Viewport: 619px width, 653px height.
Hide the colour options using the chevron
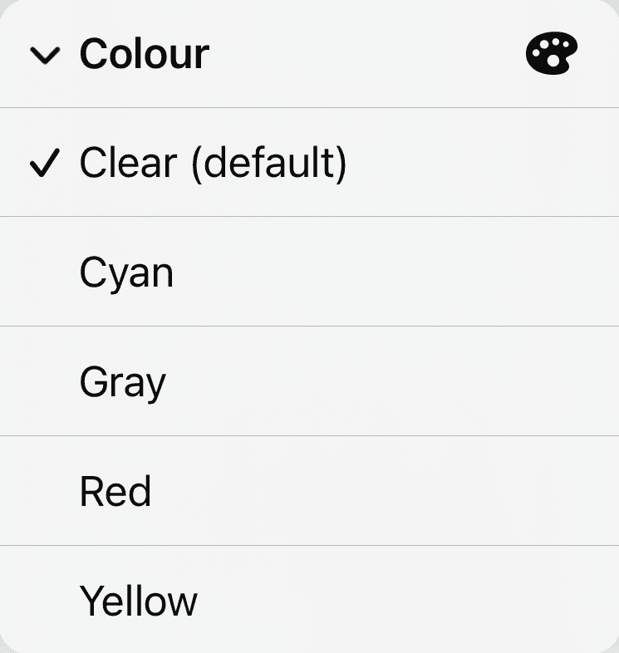(44, 56)
